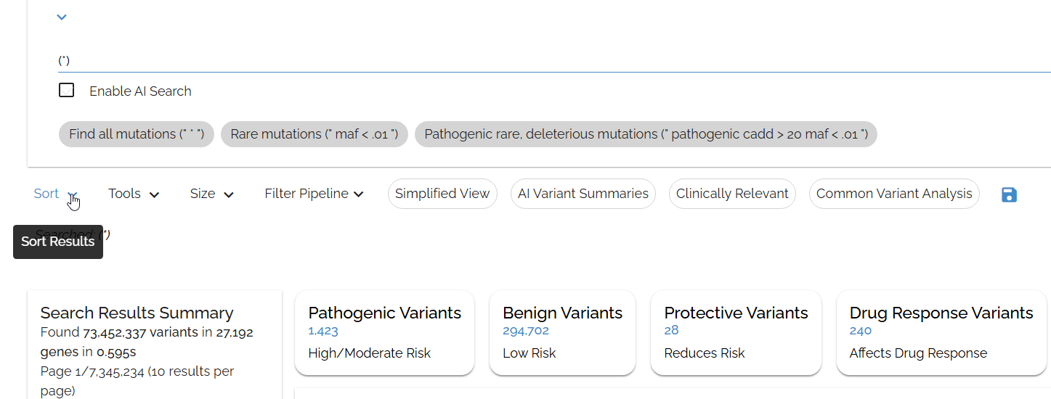Click into the search query input field
The height and width of the screenshot is (399, 1051).
508,60
